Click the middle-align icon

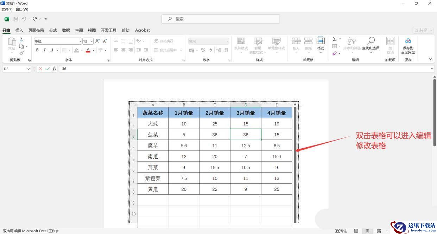click(x=123, y=41)
